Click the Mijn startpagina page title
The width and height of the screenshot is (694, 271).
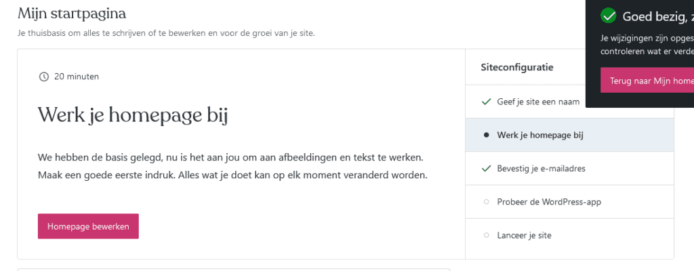[72, 14]
